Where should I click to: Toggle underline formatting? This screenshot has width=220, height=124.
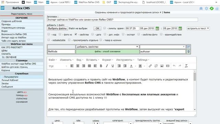112,66
